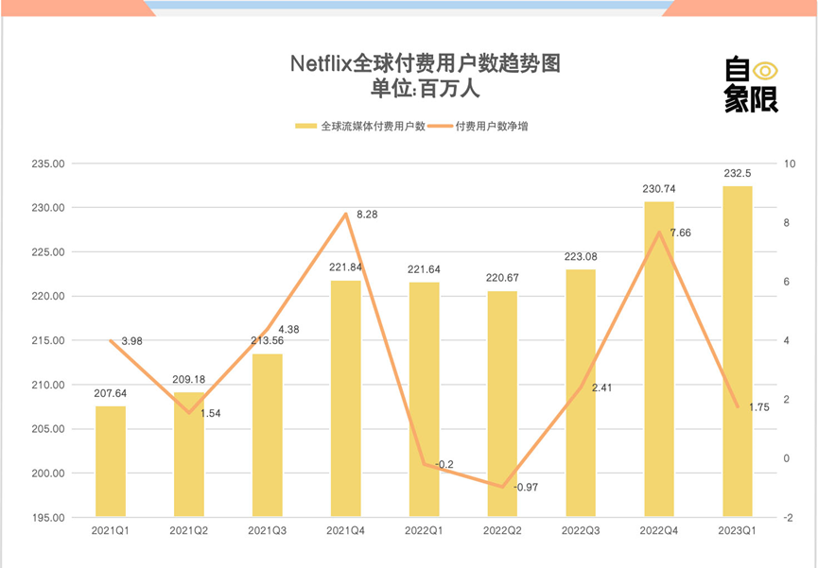
Task: Click the 2021Q4 x-axis label
Action: point(345,532)
